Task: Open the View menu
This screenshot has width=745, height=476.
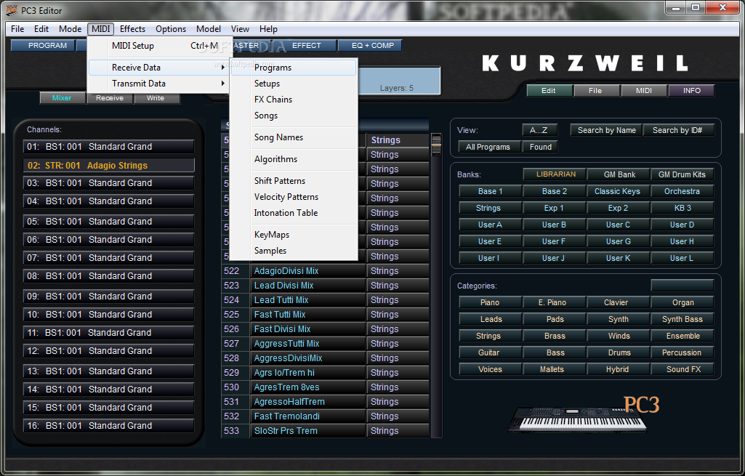Action: point(240,29)
